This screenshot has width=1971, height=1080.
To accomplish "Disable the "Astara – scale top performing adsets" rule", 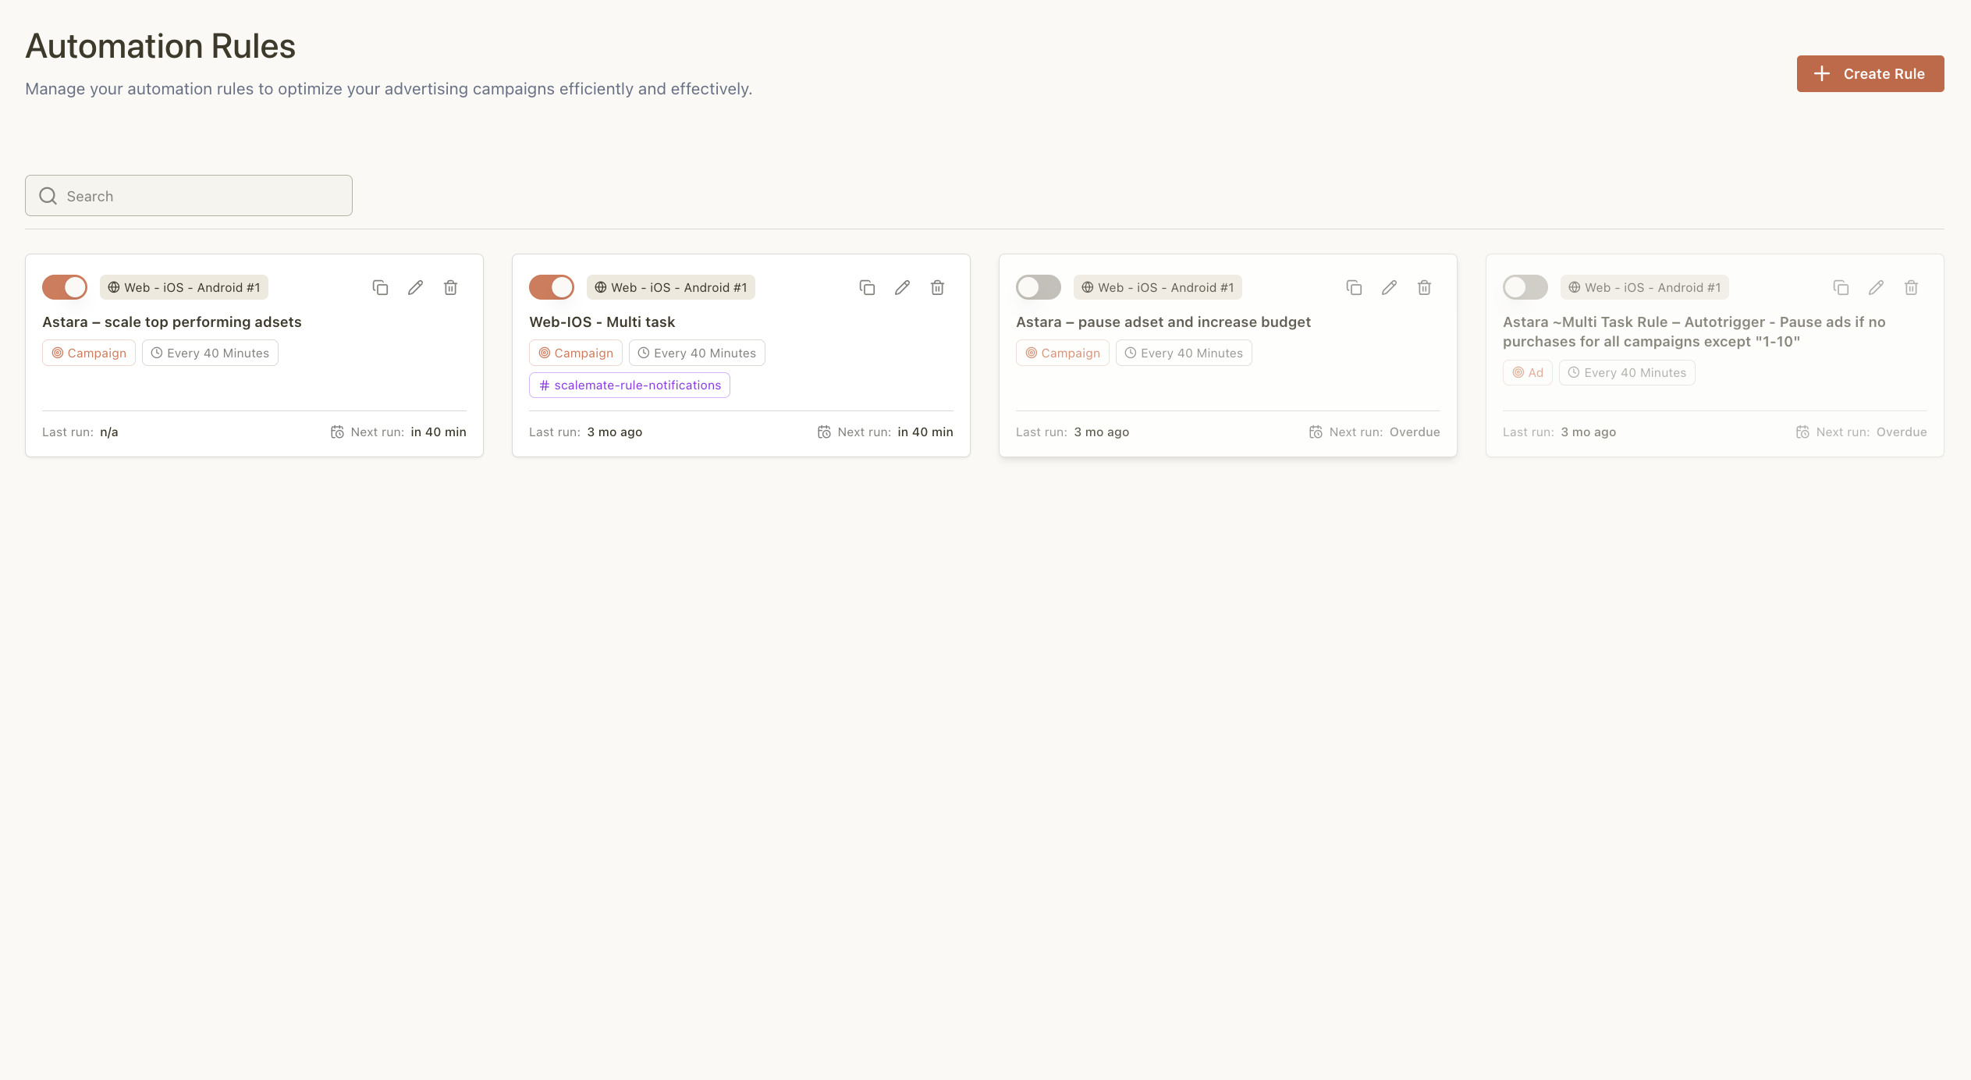I will [x=65, y=287].
